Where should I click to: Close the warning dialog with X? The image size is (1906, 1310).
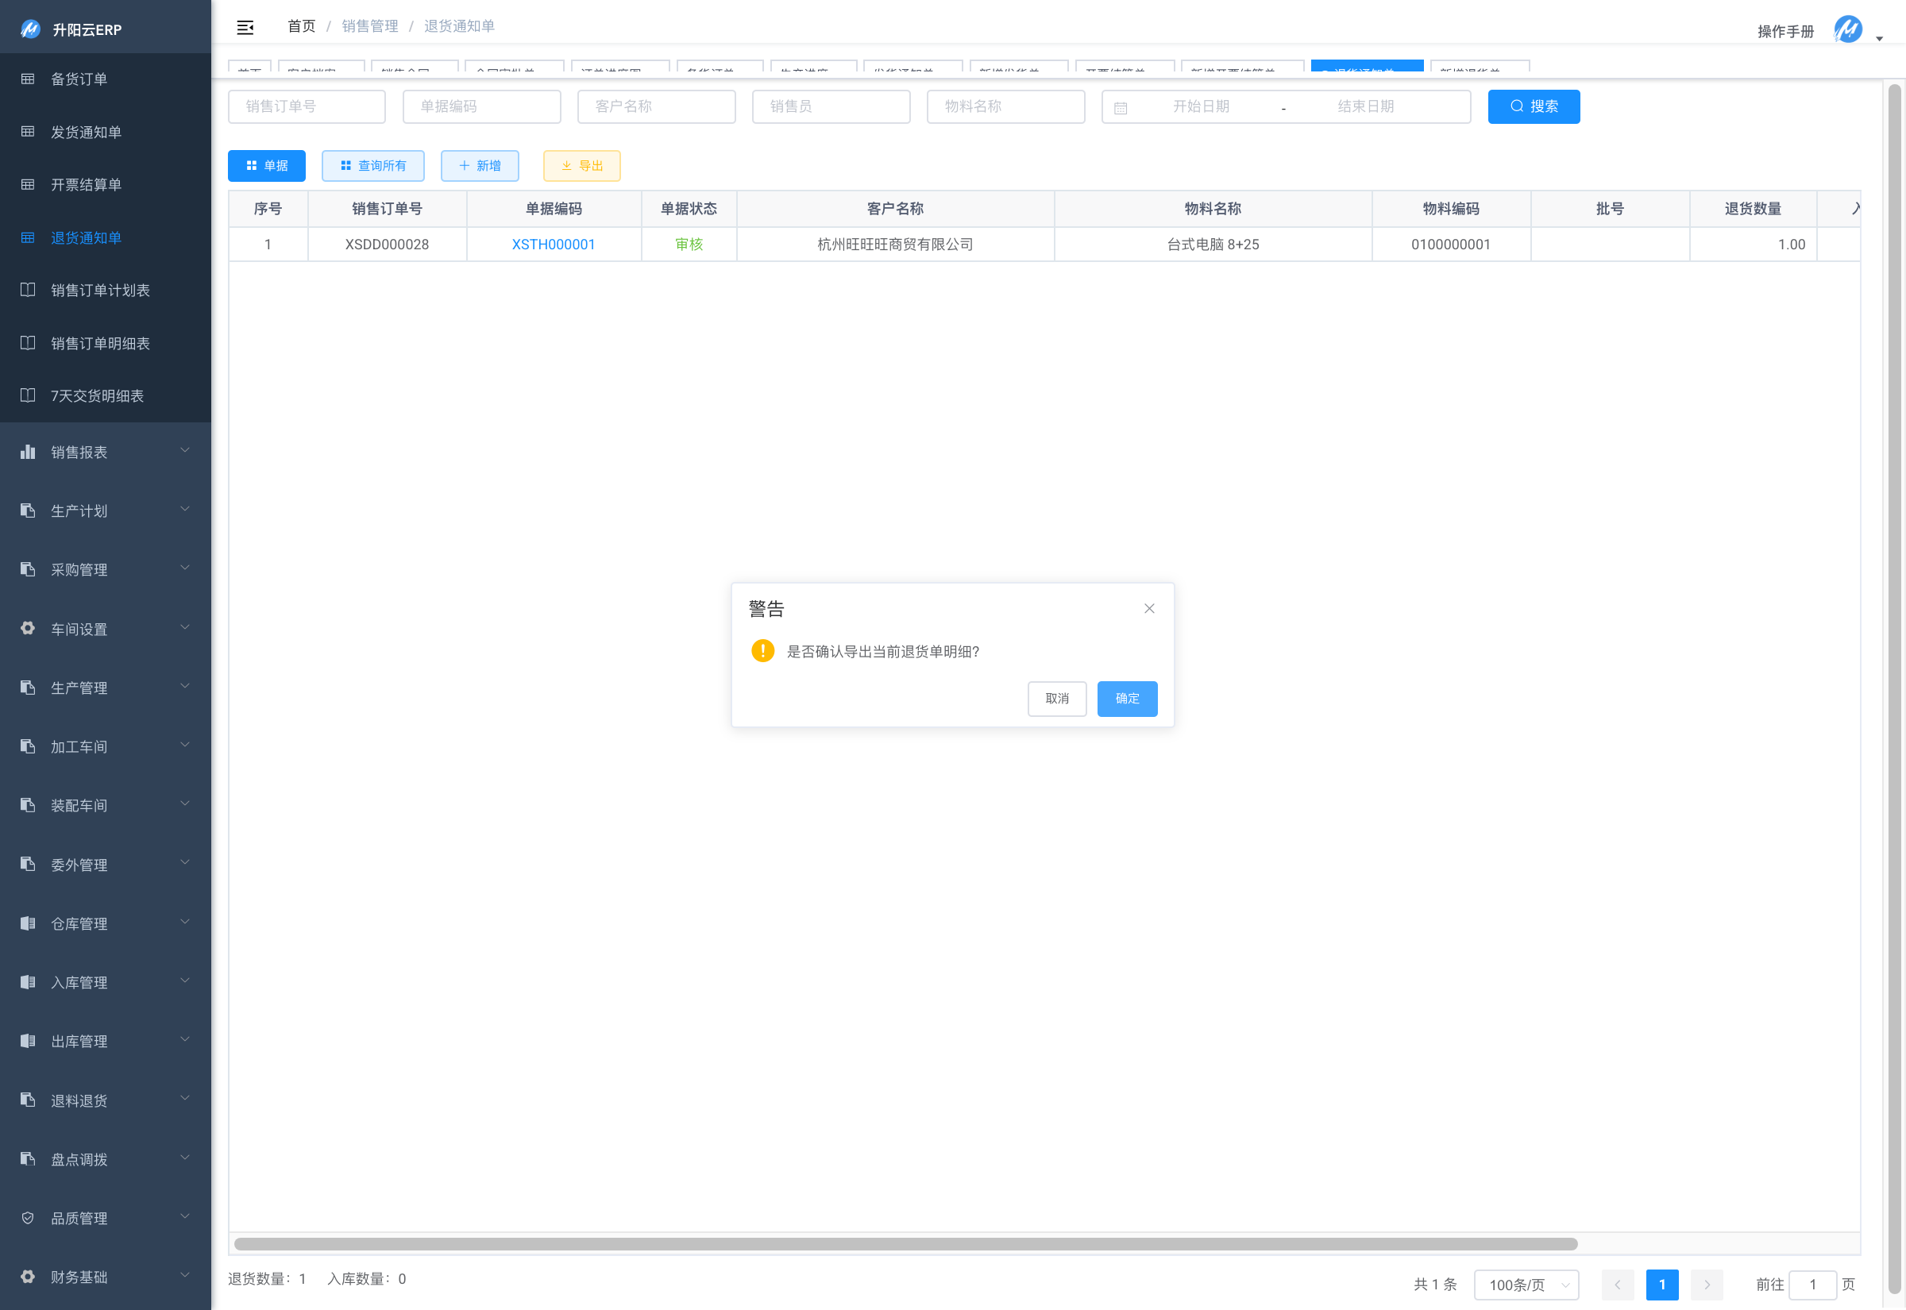[x=1148, y=608]
